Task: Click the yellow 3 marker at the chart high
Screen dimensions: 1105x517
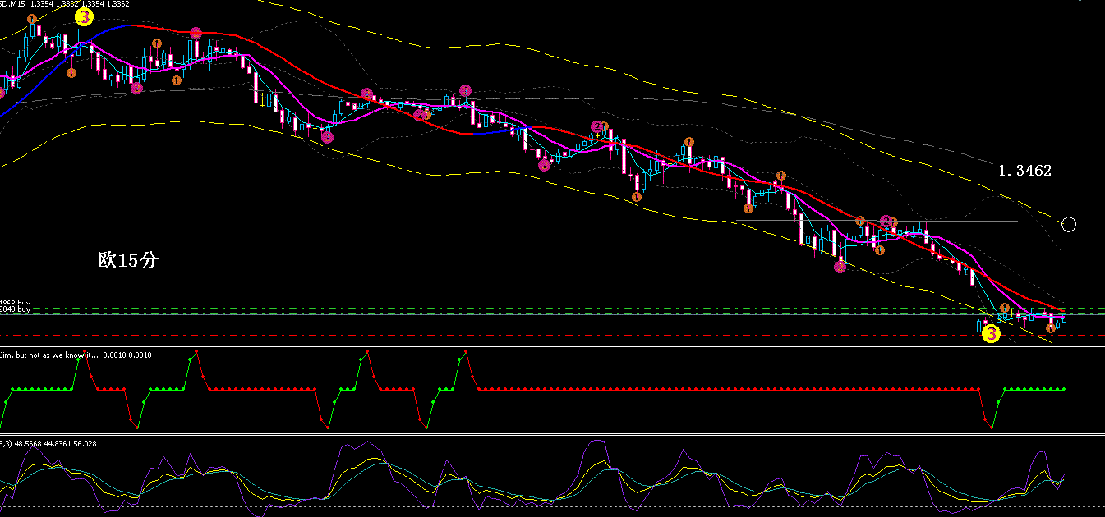Action: click(84, 16)
